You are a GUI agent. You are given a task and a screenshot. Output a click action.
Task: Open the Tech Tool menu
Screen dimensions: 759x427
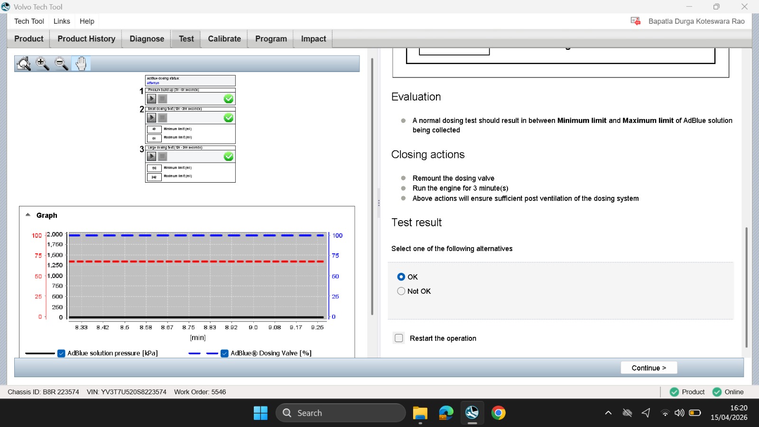(29, 21)
